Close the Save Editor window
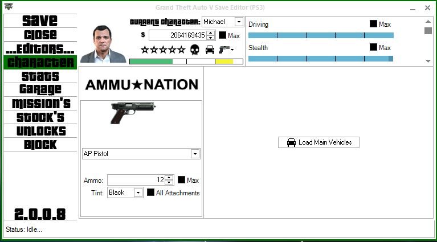 click(427, 8)
